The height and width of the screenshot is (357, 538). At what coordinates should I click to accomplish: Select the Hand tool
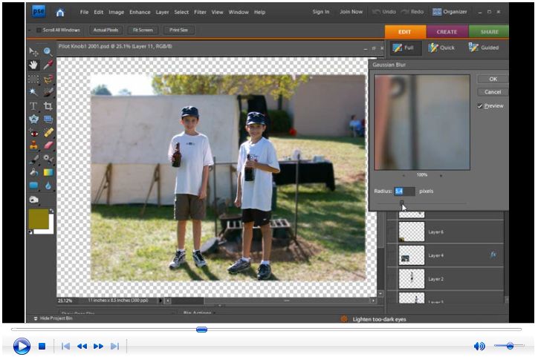(33, 65)
